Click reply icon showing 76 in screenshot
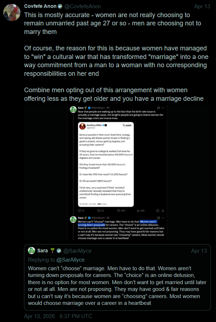Image resolution: width=216 pixels, height=322 pixels. [x=80, y=210]
